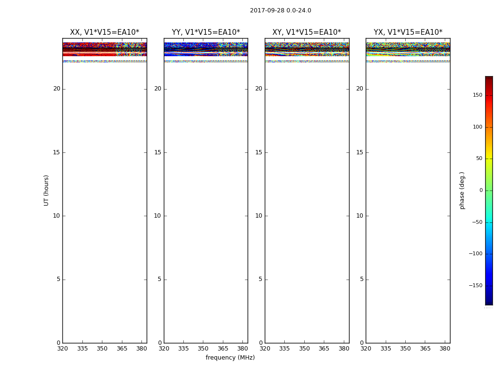The width and height of the screenshot is (500, 381).
Task: Click the XY panel x-axis tick "365"
Action: (324, 349)
